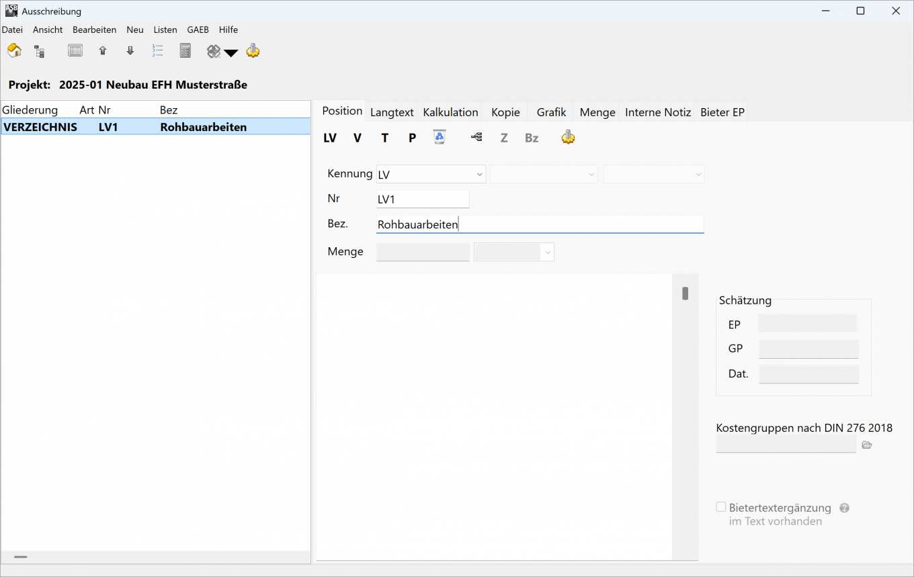Switch to the Kalkulation tab
Viewport: 914px width, 577px height.
point(450,112)
